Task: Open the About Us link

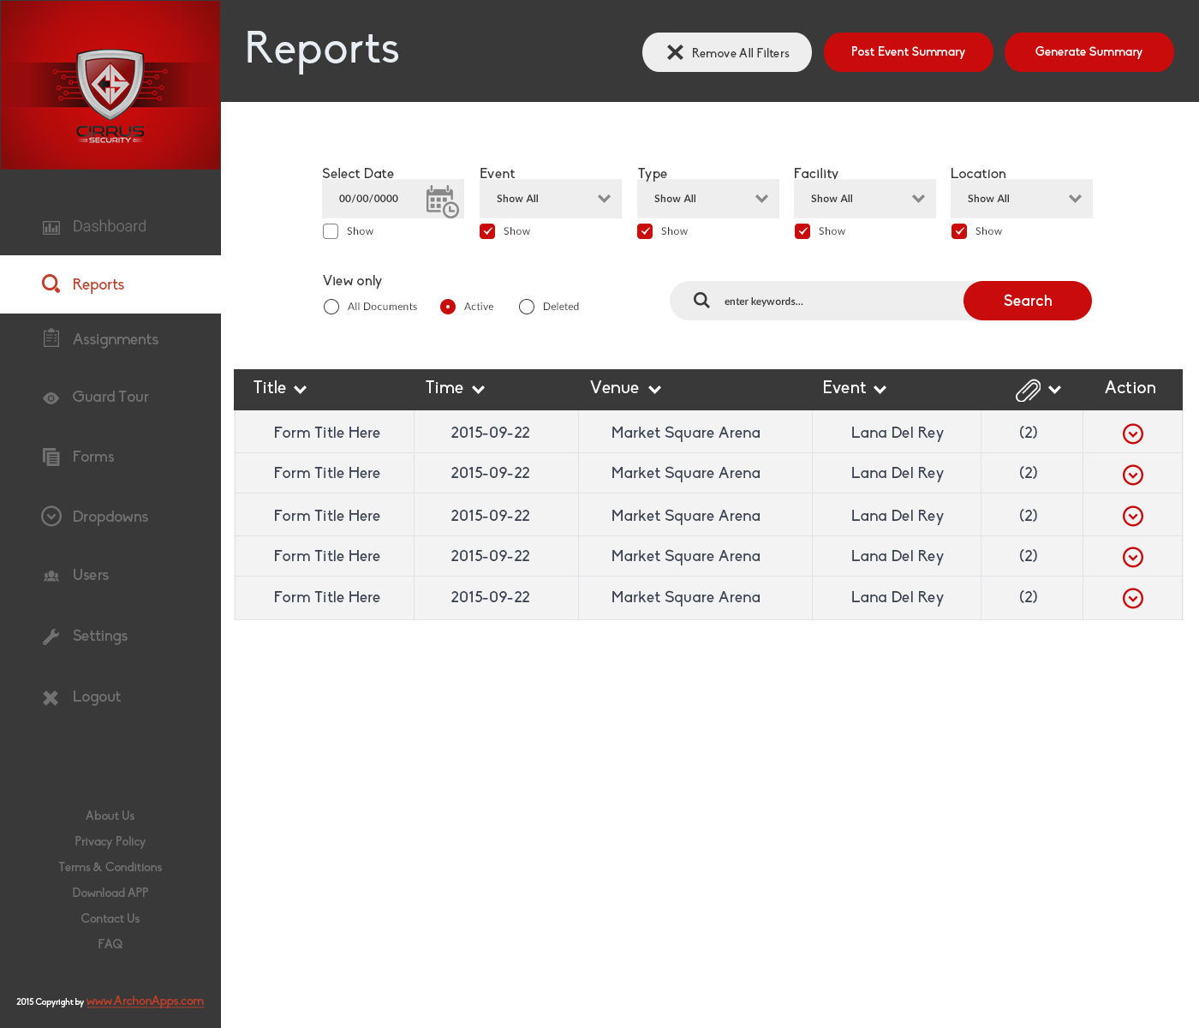Action: point(110,816)
